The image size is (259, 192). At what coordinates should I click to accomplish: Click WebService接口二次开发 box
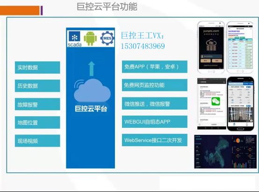coord(155,140)
